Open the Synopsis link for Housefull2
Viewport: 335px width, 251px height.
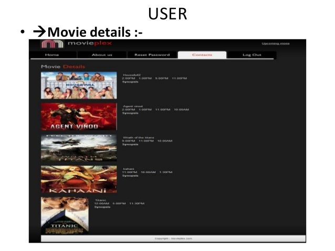[130, 82]
